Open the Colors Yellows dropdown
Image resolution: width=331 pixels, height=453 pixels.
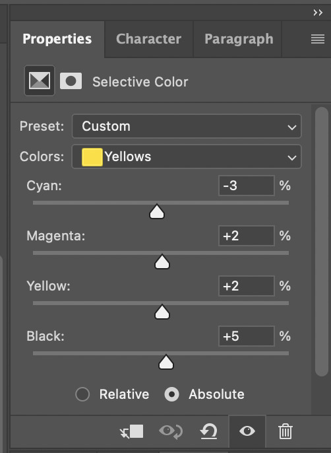point(187,157)
